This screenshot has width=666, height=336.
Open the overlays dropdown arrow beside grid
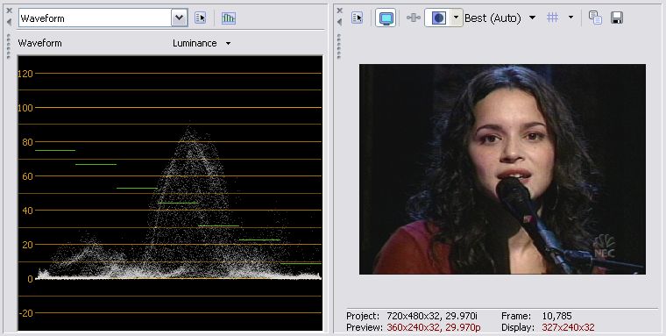pos(570,18)
